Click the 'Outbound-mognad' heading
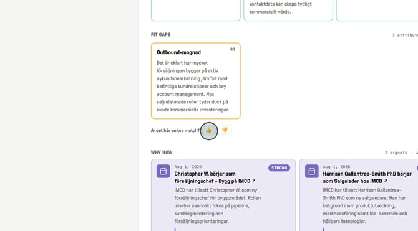Viewport: 418px width, 231px height. coord(178,52)
